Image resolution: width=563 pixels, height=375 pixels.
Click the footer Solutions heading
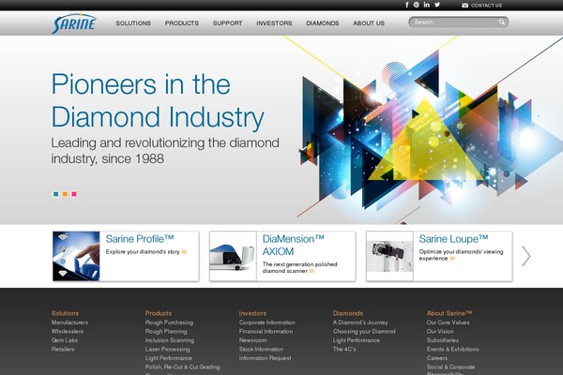(x=65, y=313)
